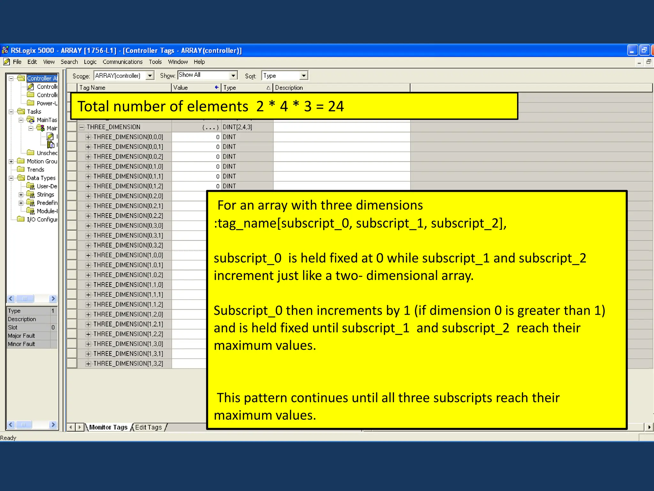
Task: Click the I/O Configuration folder icon
Action: 21,219
